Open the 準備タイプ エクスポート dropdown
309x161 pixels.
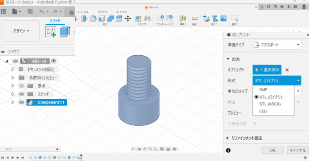[277, 45]
